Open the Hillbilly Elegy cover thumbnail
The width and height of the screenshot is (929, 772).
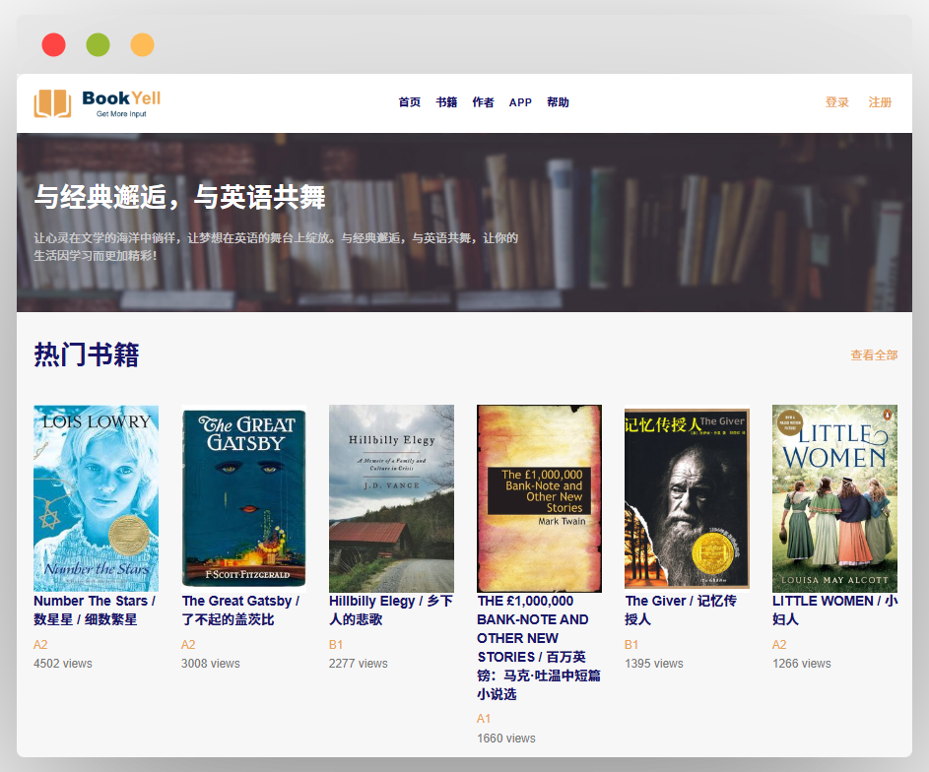[x=392, y=498]
